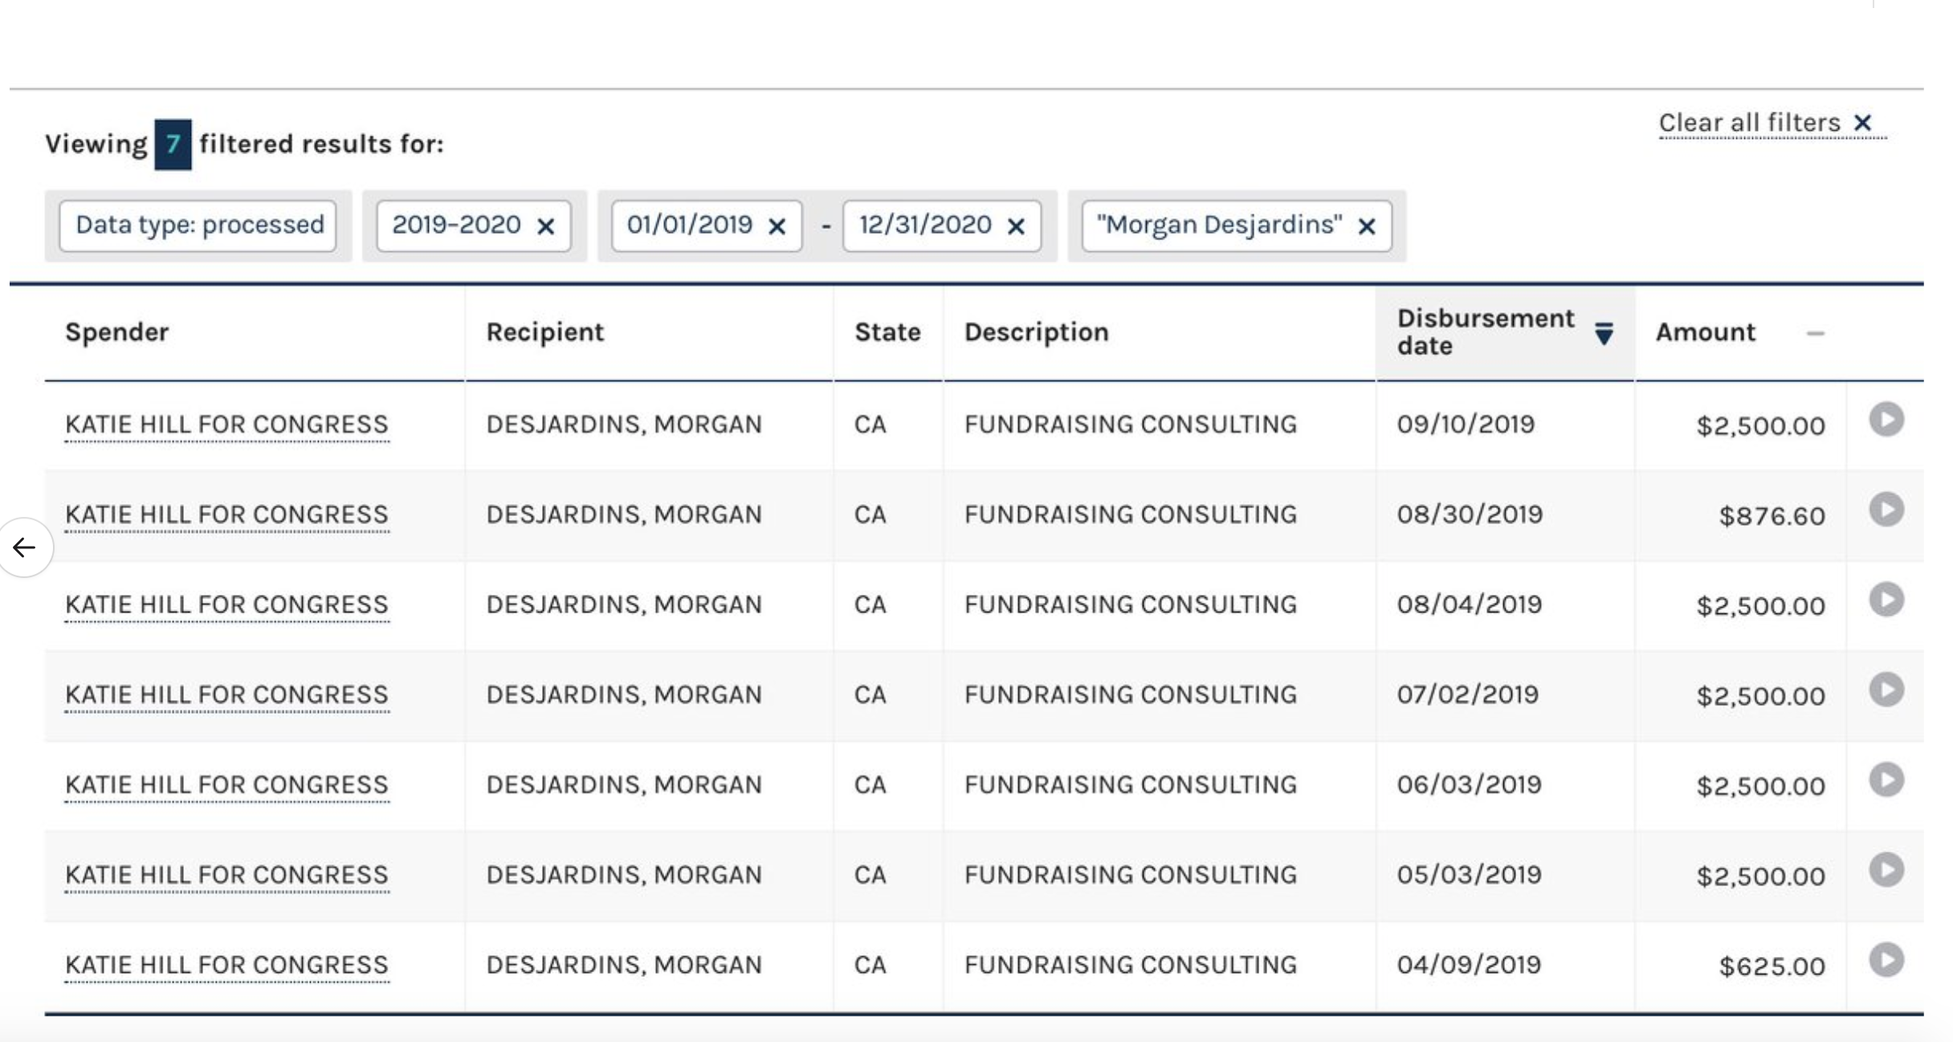
Task: Open details arrow for 07/02/2019 row
Action: [1886, 689]
